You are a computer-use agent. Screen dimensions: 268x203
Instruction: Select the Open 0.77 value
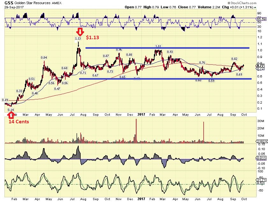pos(133,7)
